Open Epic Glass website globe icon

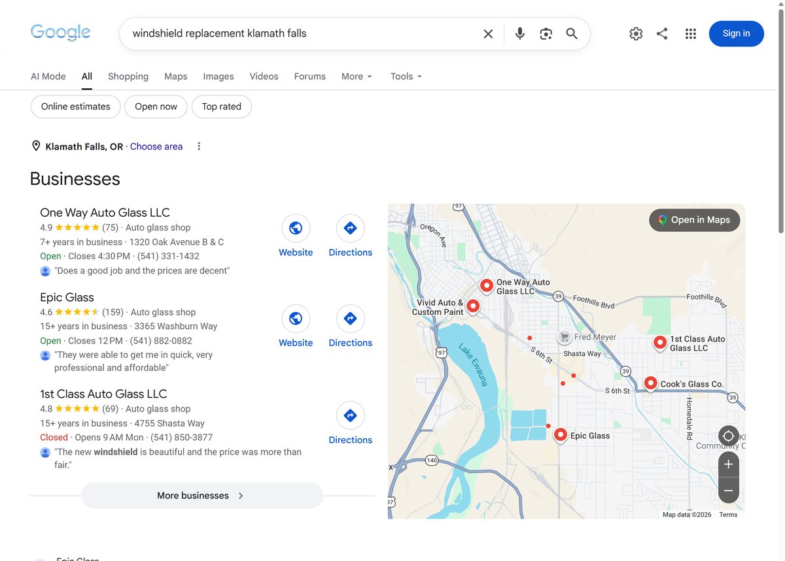[296, 318]
